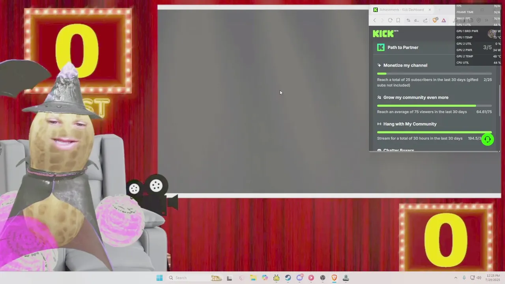Click the Monetize my channel progress bar

pos(434,73)
